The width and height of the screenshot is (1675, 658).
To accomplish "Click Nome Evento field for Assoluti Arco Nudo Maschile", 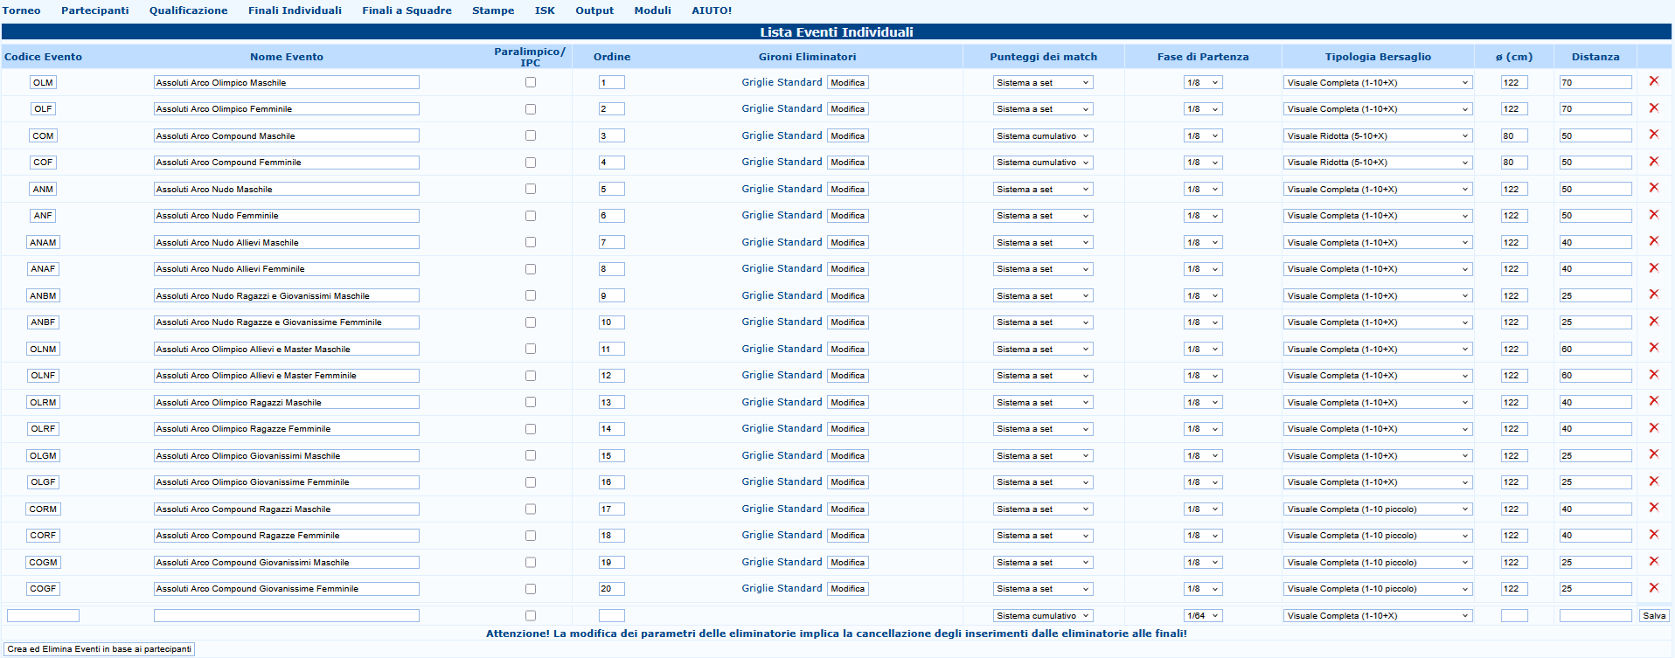I will (x=287, y=190).
